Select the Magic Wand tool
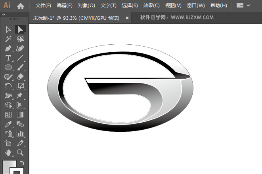 8,39
